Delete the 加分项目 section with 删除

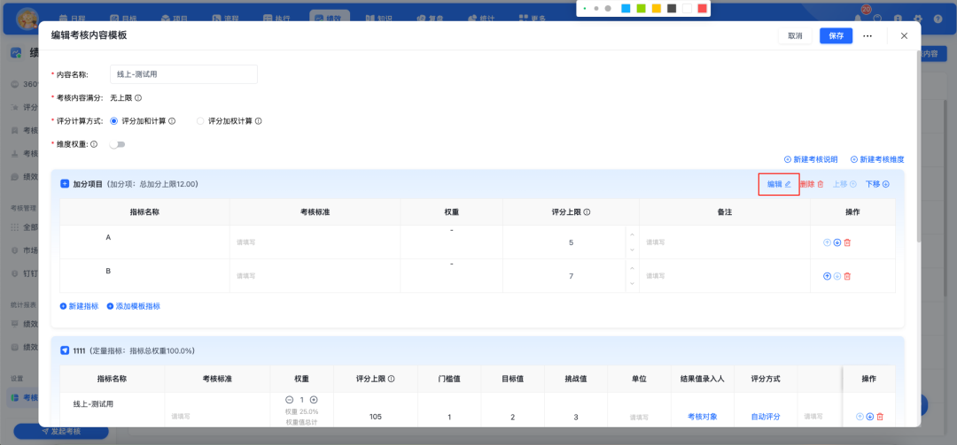812,184
